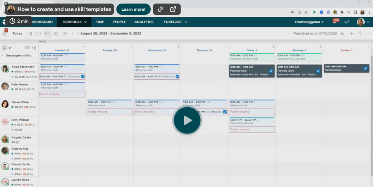Click the copy link icon on video overlay
Screen dimensions: 373x187
[161, 9]
